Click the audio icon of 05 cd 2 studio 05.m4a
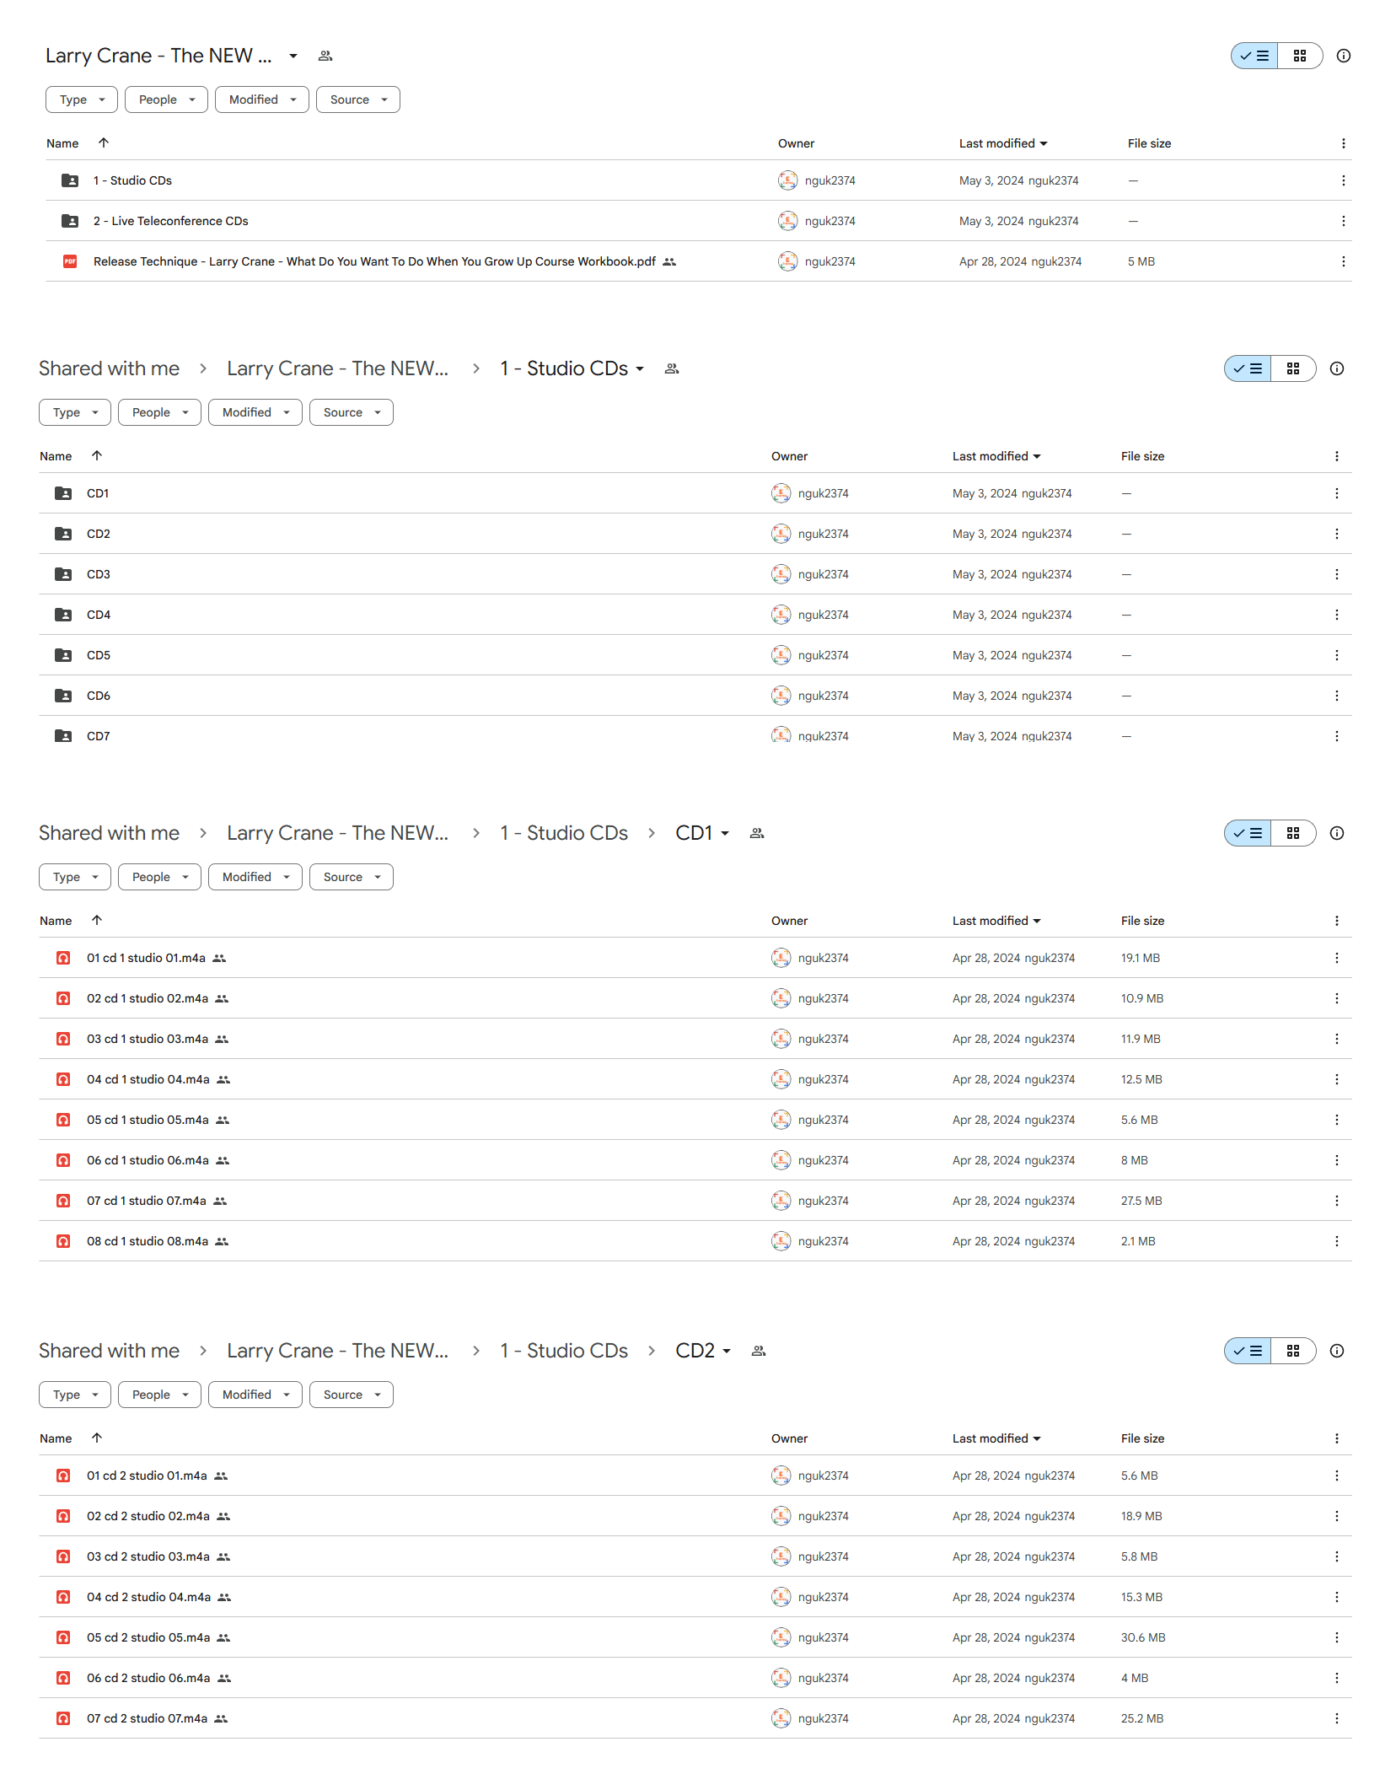 click(63, 1637)
